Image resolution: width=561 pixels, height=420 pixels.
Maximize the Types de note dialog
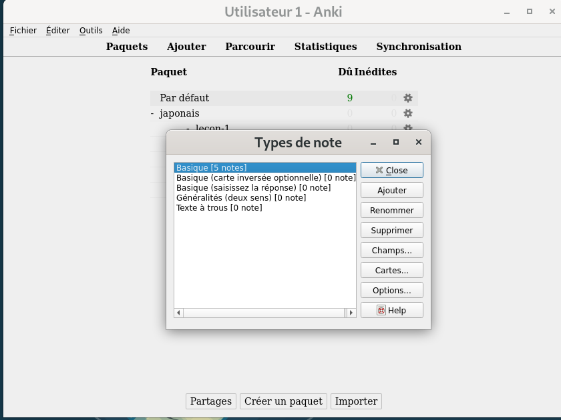[396, 142]
